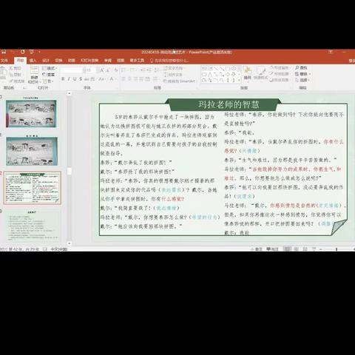
Task: Copy the selection using the Copy button
Action: pos(16,75)
